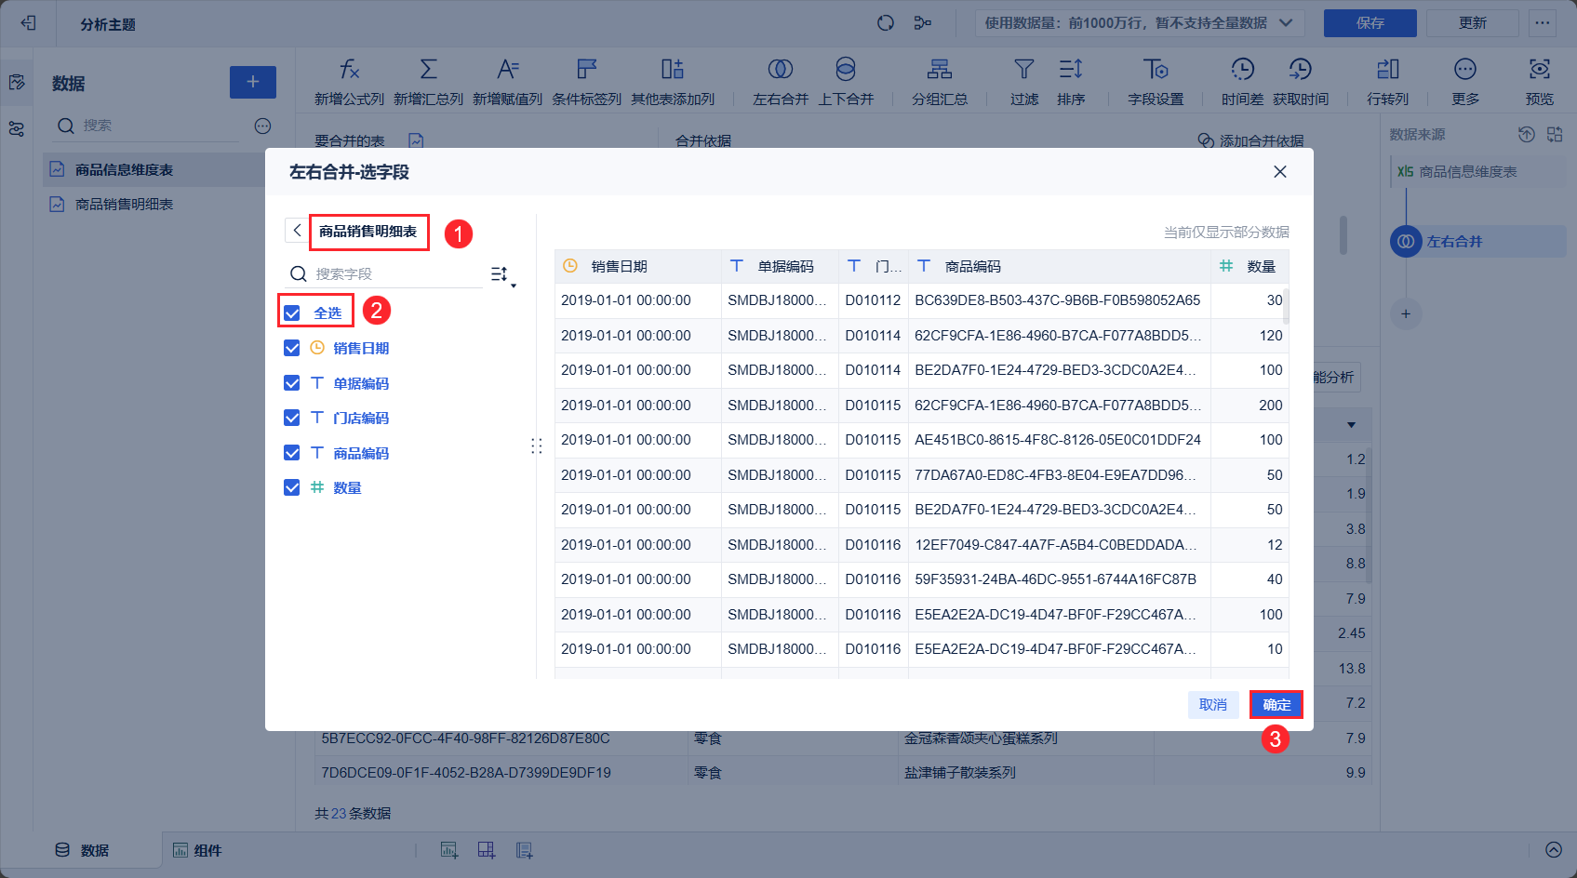Confirm with the 确定 button
The image size is (1577, 878).
pyautogui.click(x=1276, y=705)
